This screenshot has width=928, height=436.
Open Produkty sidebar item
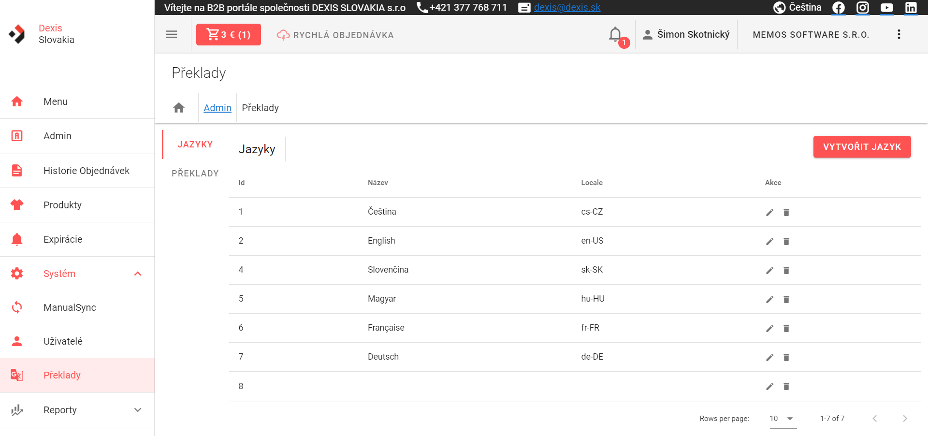[x=77, y=205]
